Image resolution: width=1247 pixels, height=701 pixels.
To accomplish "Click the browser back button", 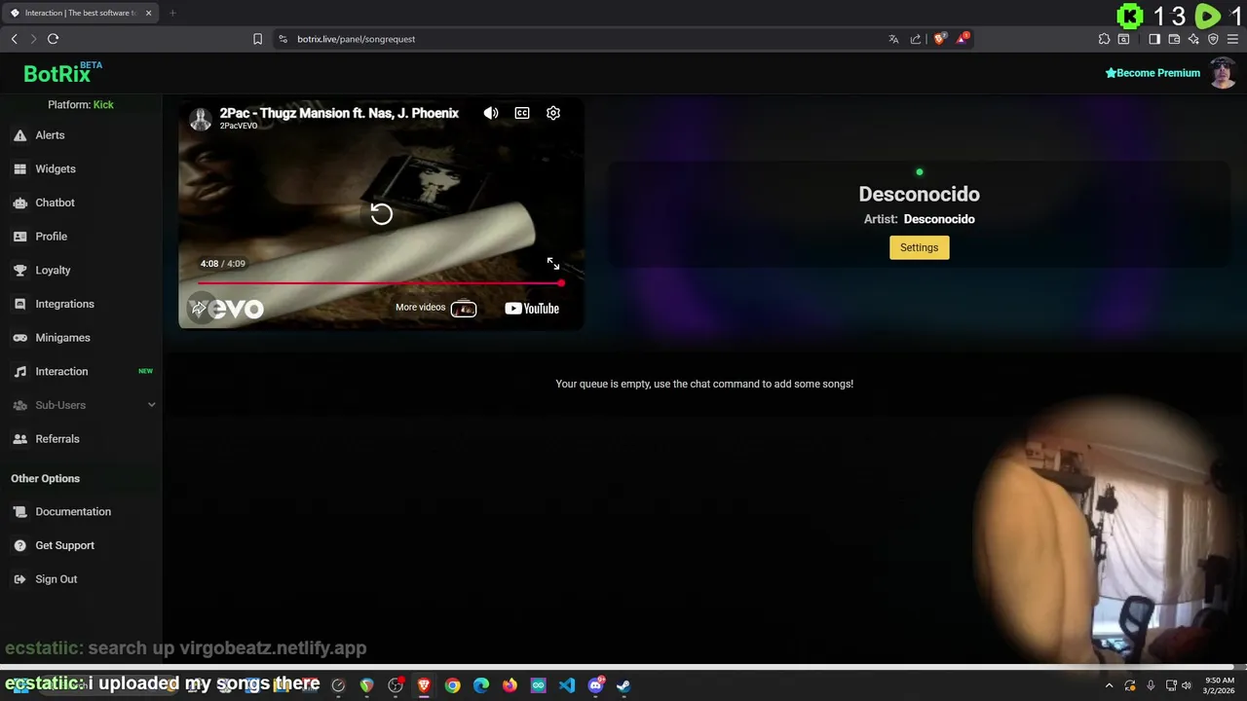I will [14, 39].
